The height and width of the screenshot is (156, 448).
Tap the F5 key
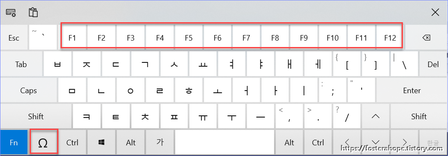click(x=189, y=38)
